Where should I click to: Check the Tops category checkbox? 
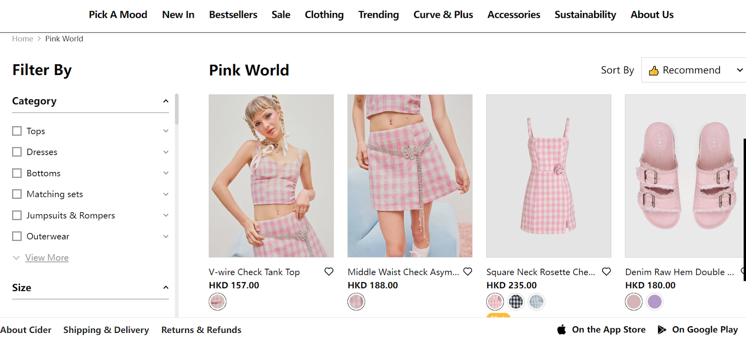point(17,131)
